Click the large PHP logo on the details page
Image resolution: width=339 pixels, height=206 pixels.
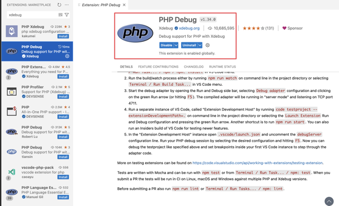[x=135, y=33]
